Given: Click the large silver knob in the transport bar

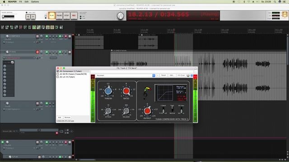Looking at the screenshot, I should 121,16.
